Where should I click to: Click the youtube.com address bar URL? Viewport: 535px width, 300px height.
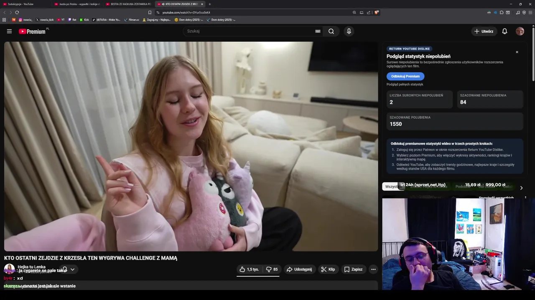click(186, 12)
